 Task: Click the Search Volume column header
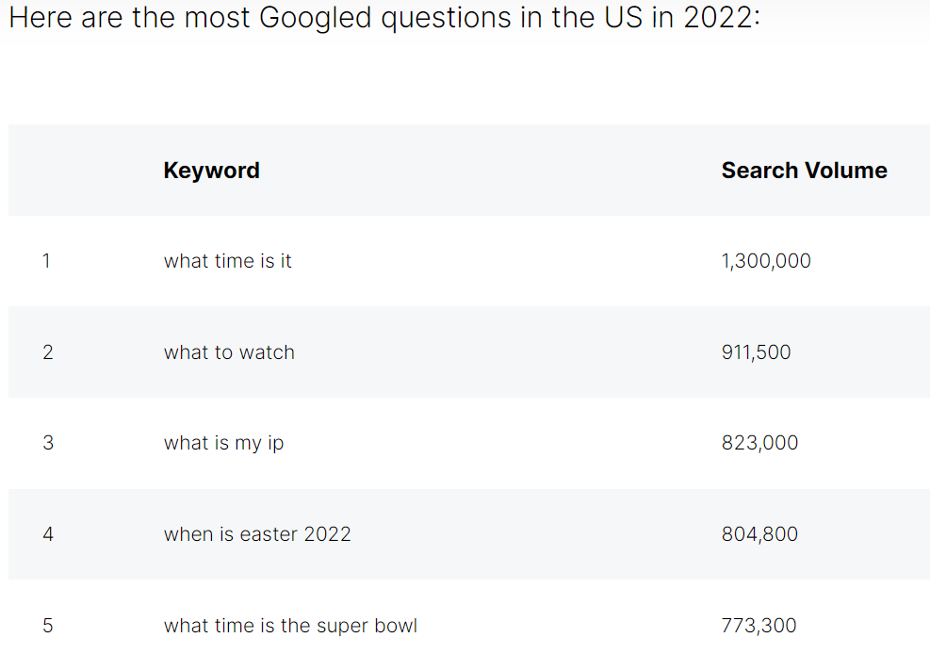(x=805, y=171)
